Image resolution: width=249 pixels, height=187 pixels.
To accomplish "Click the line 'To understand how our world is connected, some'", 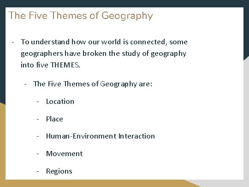I will point(104,42).
